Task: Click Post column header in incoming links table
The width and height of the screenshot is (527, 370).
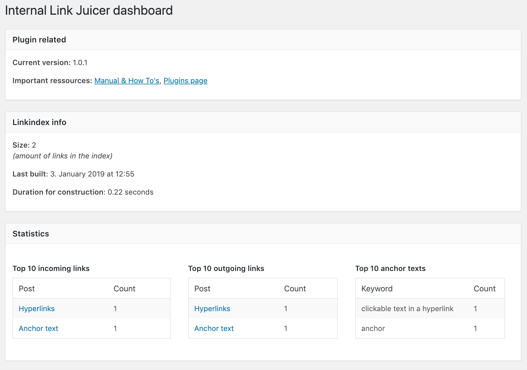Action: (27, 289)
